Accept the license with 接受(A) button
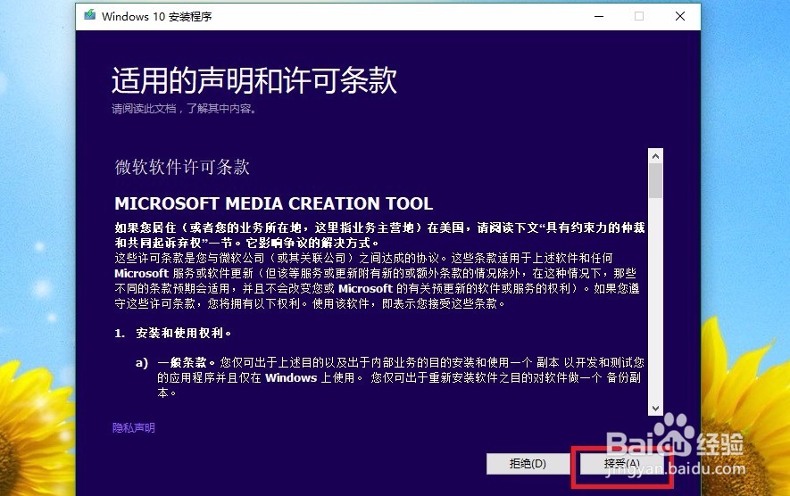Viewport: 790px width, 496px height. (621, 463)
